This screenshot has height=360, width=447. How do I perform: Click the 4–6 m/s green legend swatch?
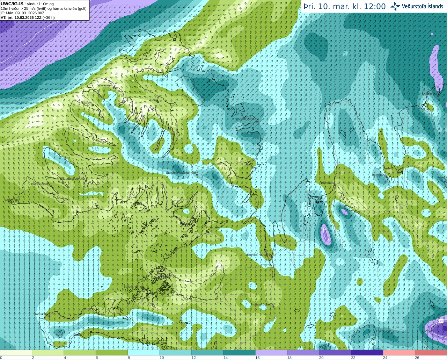[80, 353]
